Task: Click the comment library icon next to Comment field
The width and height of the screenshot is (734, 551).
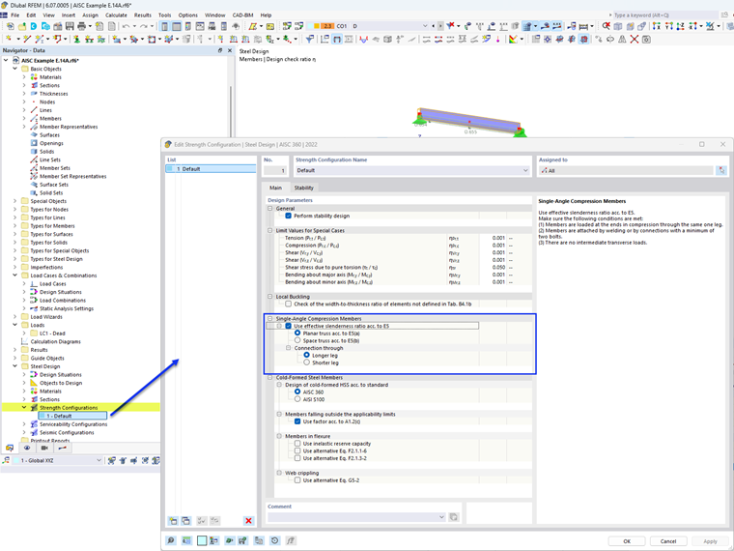Action: (x=454, y=517)
